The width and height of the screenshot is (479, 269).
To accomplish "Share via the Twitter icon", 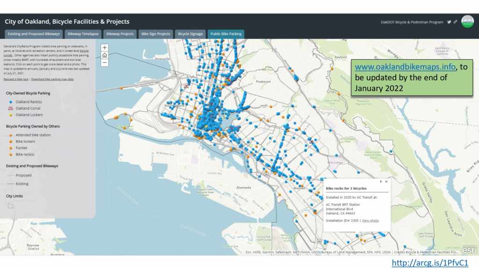I will click(x=449, y=22).
